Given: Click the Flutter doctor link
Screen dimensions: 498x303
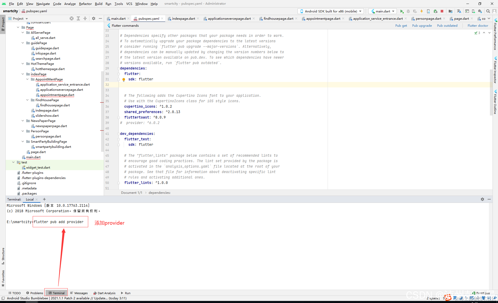Looking at the screenshot, I should click(478, 25).
